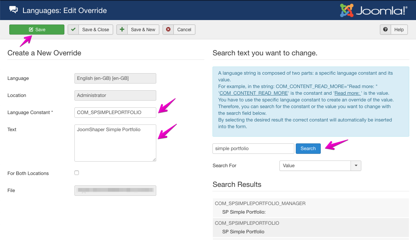The width and height of the screenshot is (416, 240).
Task: Click the white checkmark inside Save & Close
Action: [73, 29]
